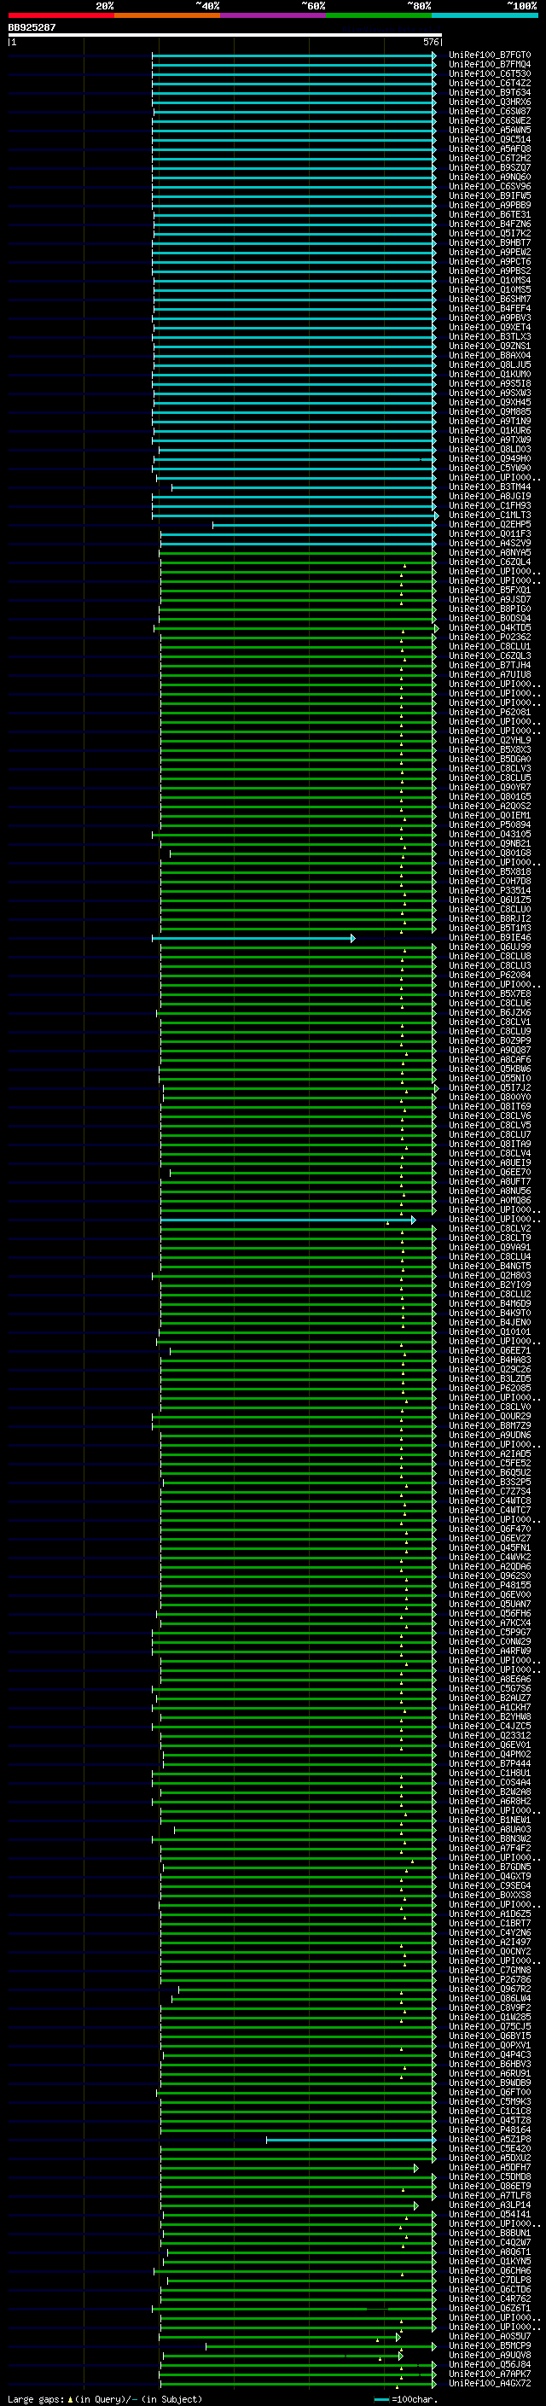Click UniRef100_O43105 label

[490, 835]
